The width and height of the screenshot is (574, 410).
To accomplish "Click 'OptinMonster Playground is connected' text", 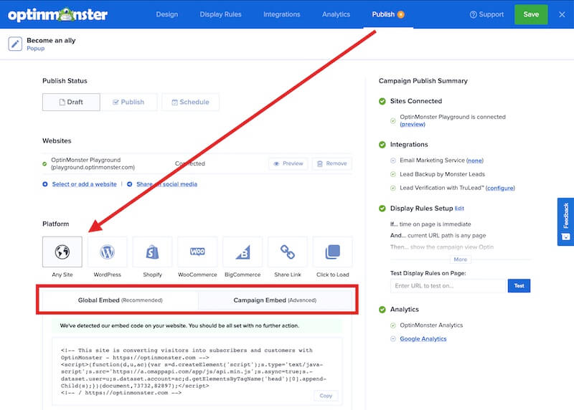I will tap(453, 117).
